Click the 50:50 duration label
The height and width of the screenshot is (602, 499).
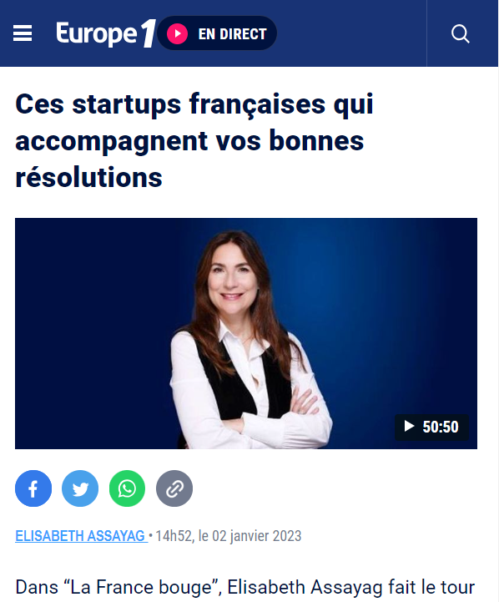pyautogui.click(x=441, y=427)
